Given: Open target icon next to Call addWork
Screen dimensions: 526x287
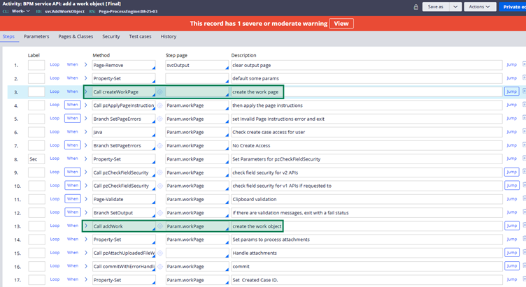Looking at the screenshot, I should [x=159, y=226].
